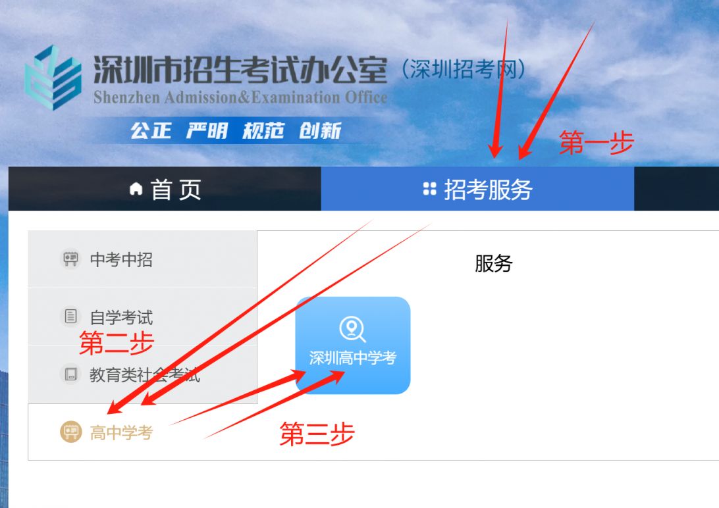Click the 教育类社会考试 sidebar icon
Image resolution: width=719 pixels, height=508 pixels.
click(x=70, y=374)
